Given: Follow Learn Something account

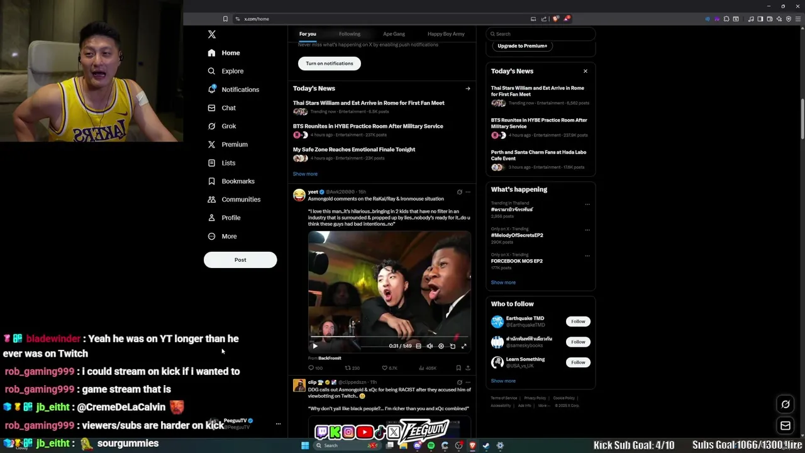Looking at the screenshot, I should (578, 362).
